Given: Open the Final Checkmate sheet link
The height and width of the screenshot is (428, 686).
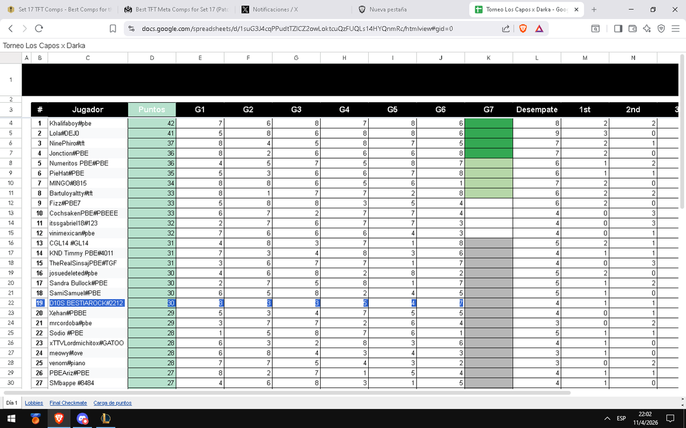Looking at the screenshot, I should coord(68,403).
